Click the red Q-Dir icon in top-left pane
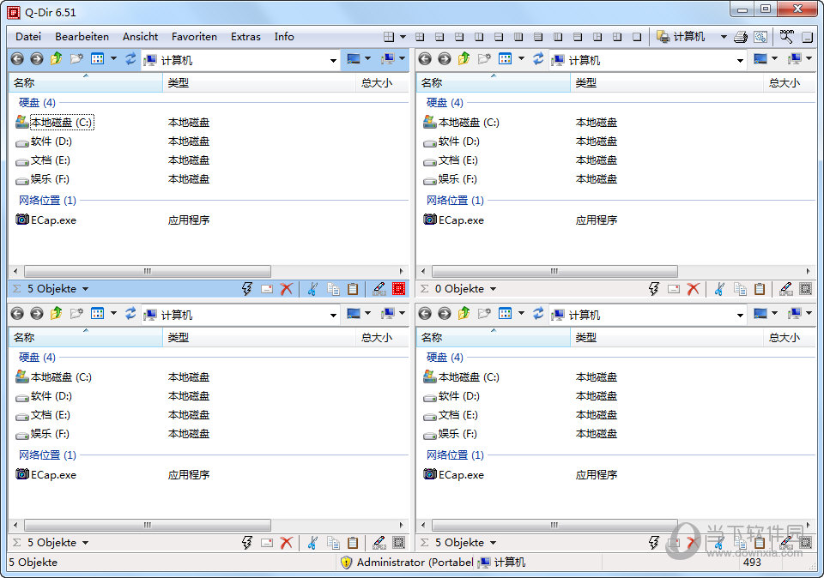This screenshot has width=824, height=578. point(399,289)
